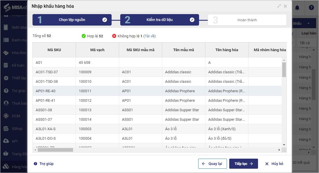Select step 2 Kiểm tra dữ liệu
Image resolution: width=319 pixels, height=173 pixels.
[159, 20]
